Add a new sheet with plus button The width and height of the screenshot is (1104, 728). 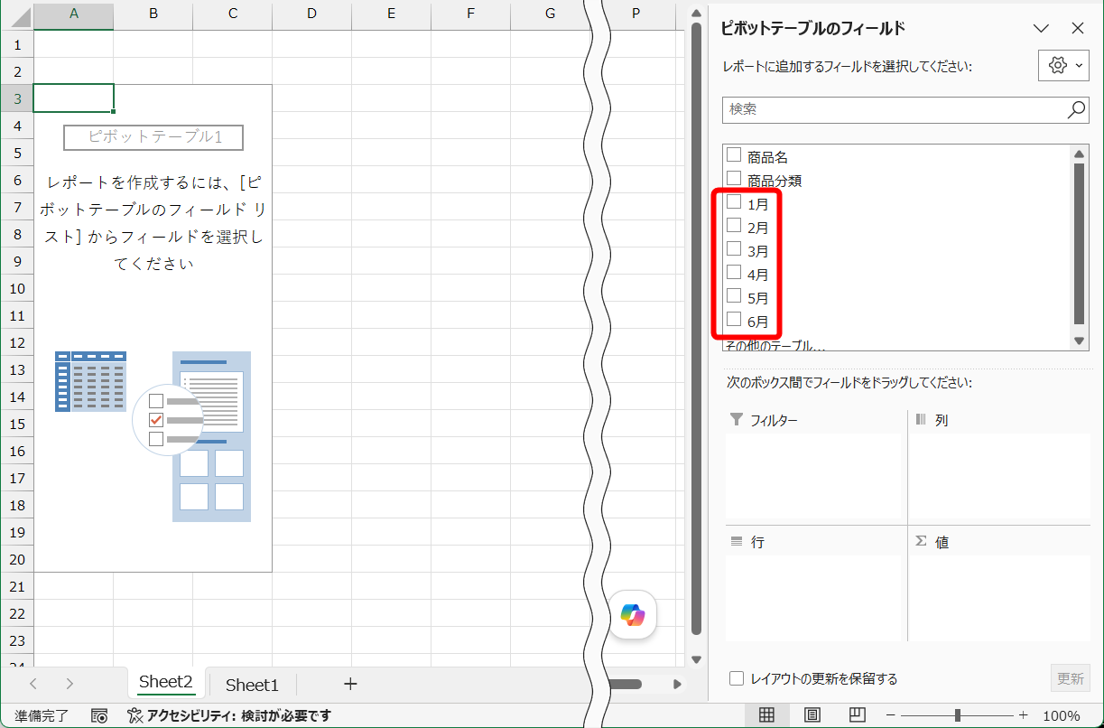350,684
